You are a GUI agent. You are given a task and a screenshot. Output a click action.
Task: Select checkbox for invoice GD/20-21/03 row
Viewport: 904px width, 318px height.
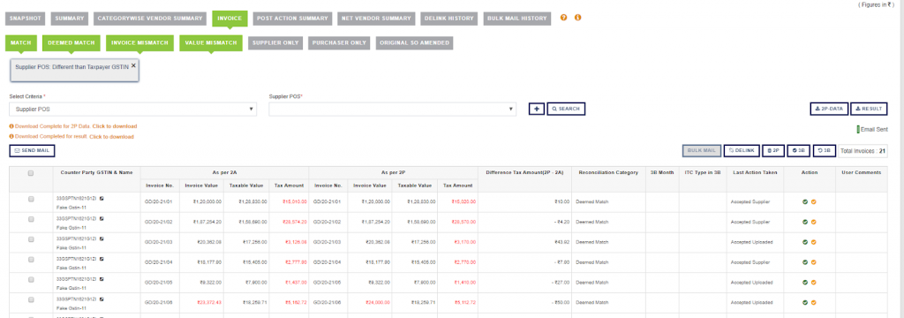coord(31,239)
